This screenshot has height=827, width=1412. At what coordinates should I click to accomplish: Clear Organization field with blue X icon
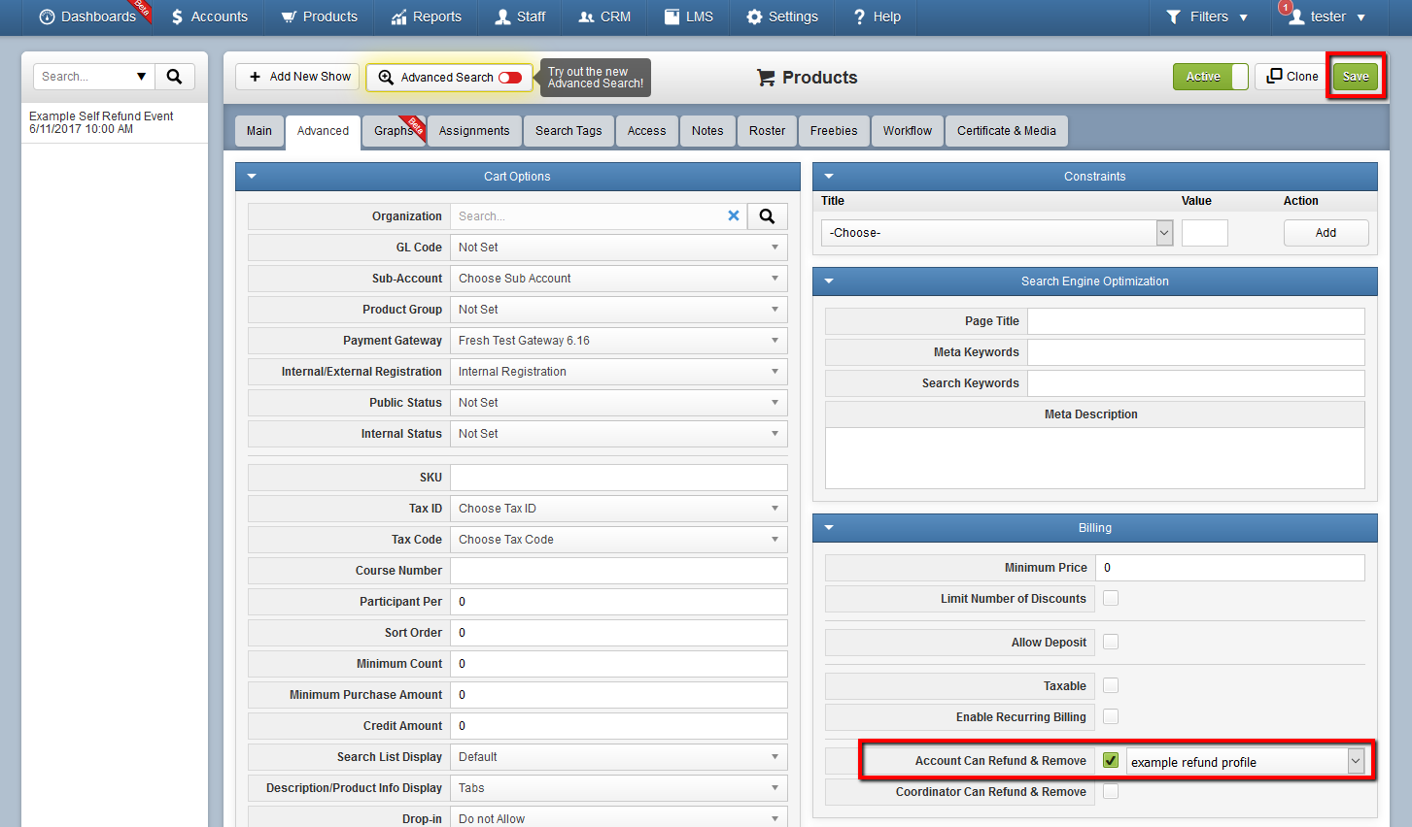734,216
